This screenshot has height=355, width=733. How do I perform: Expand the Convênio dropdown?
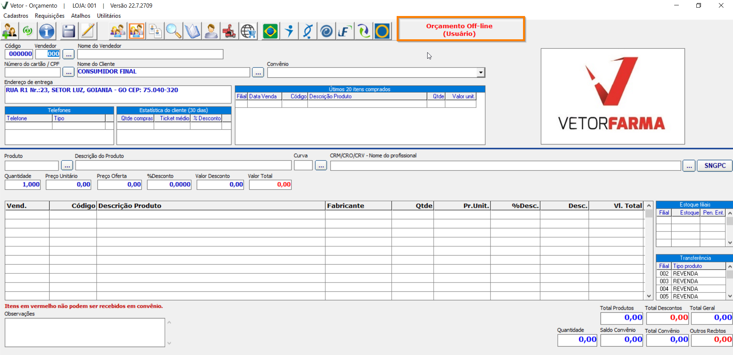pos(481,72)
